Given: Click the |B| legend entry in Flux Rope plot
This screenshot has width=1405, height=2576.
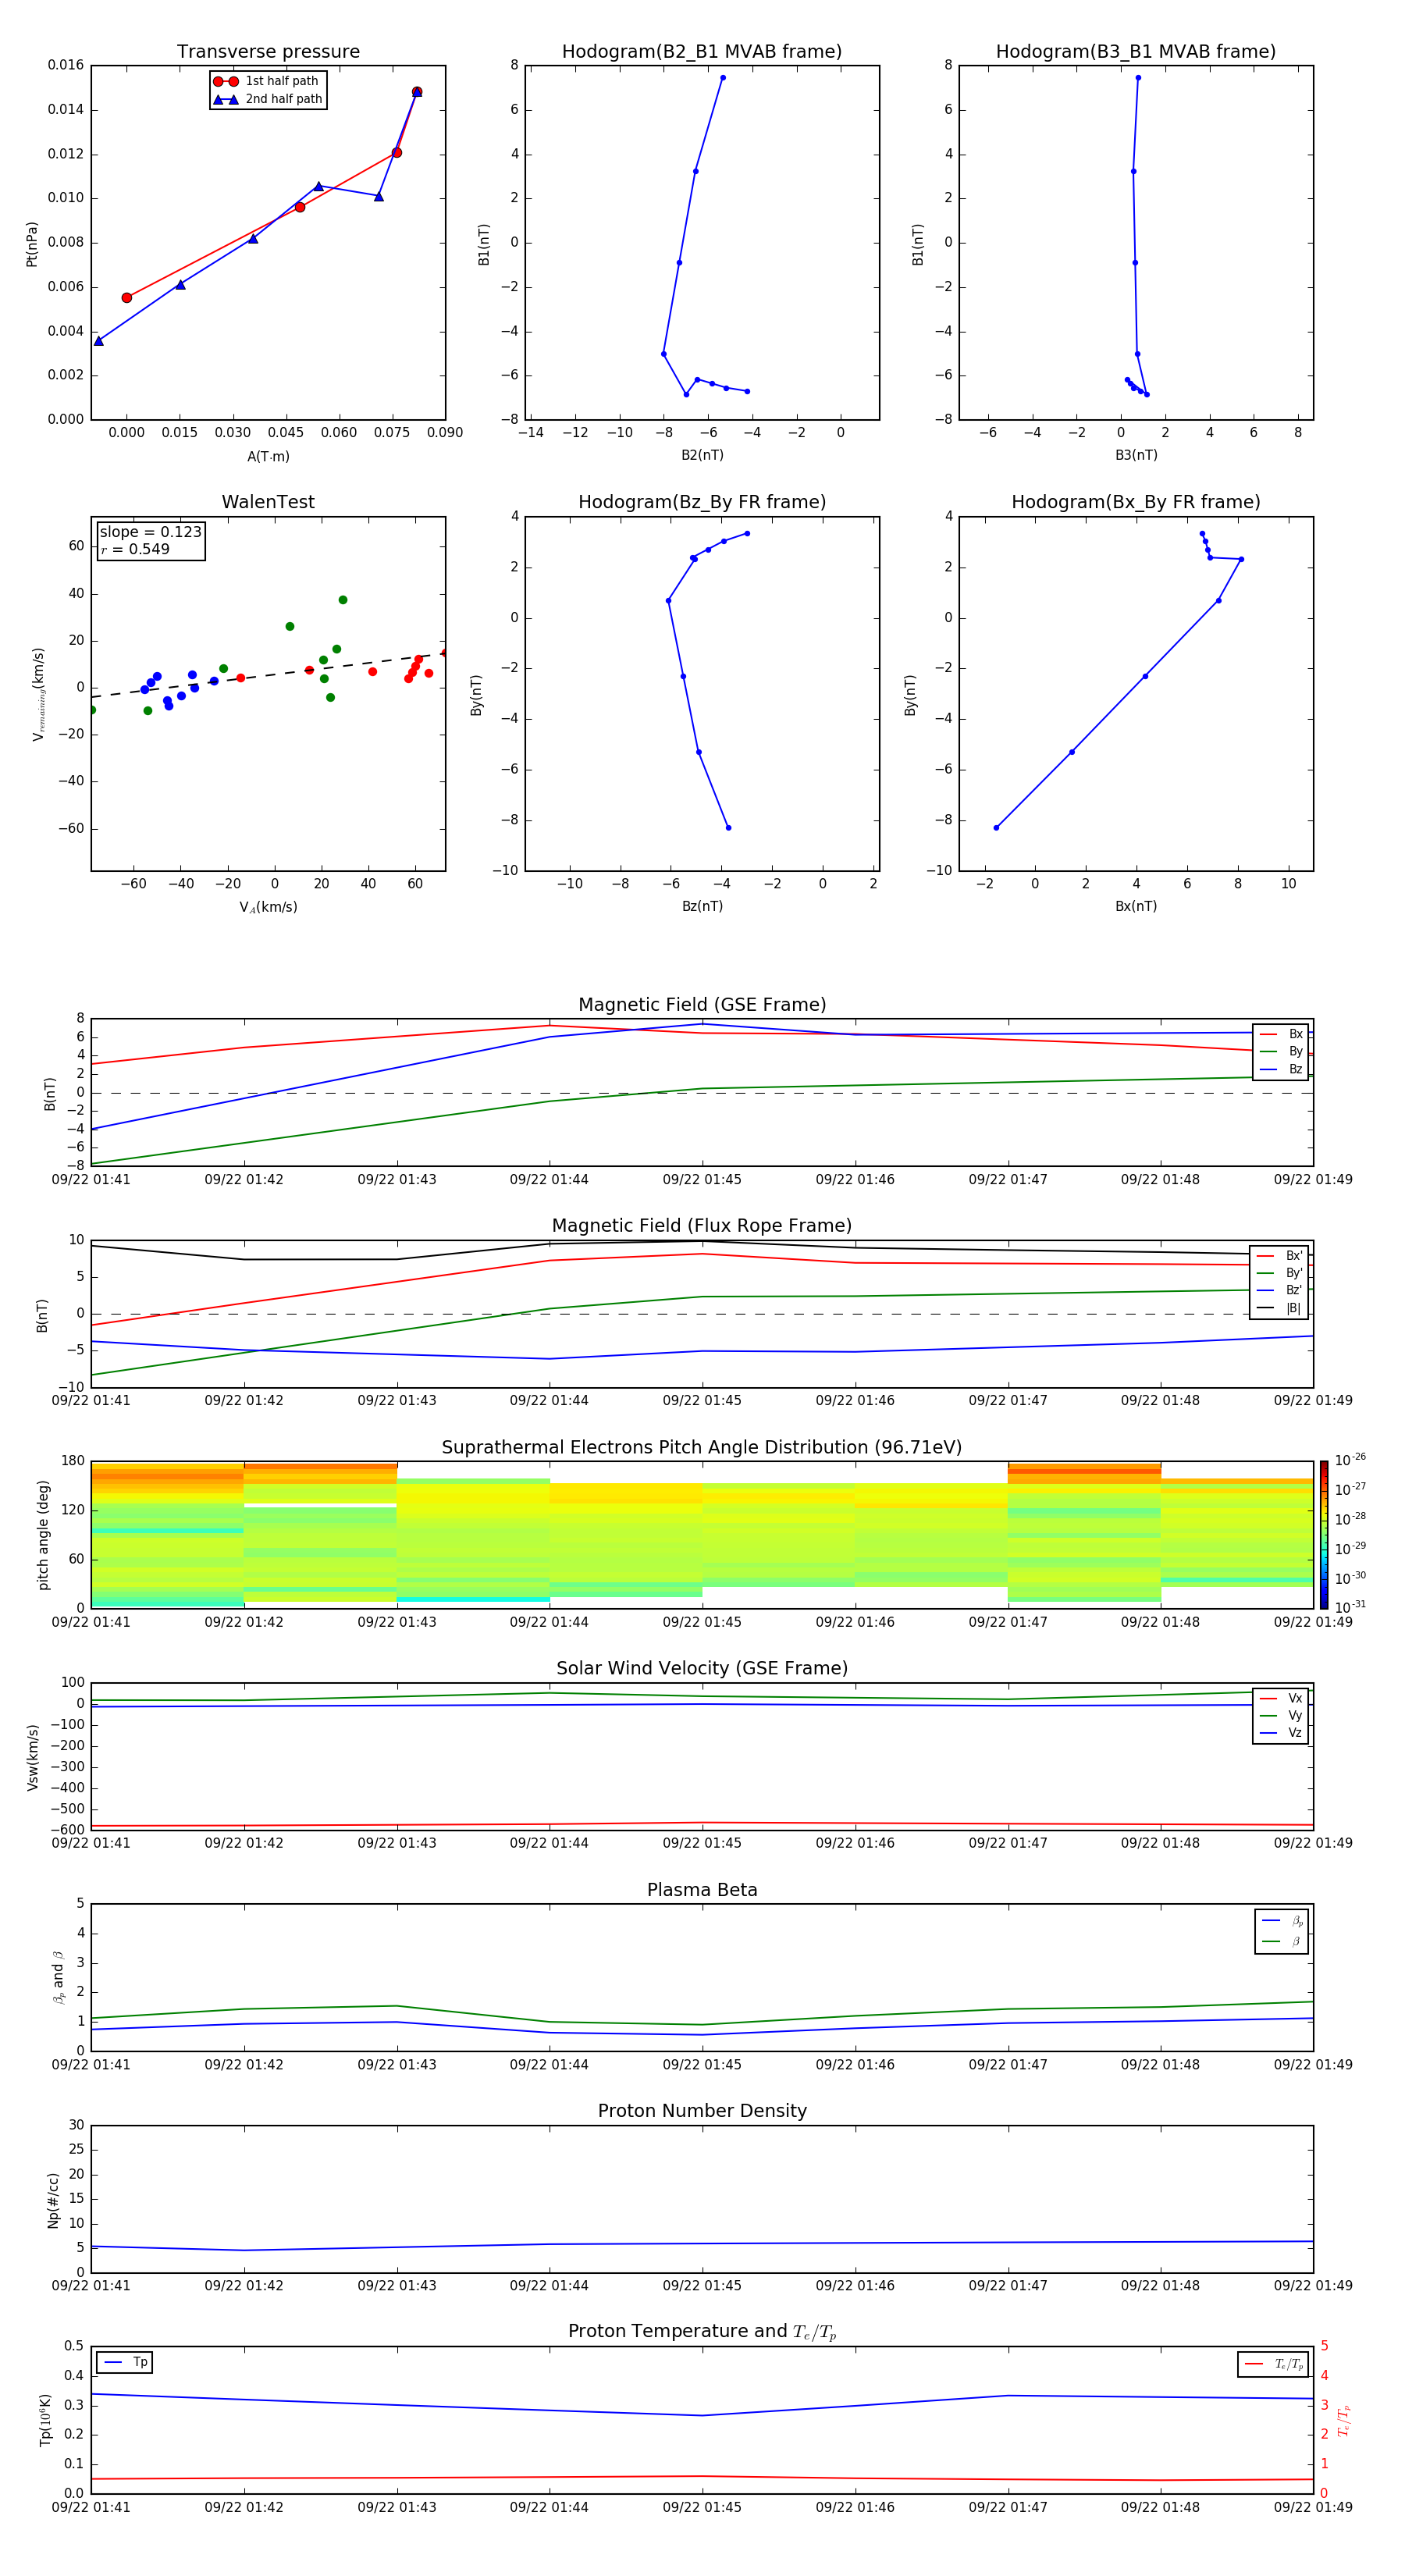Looking at the screenshot, I should [x=1280, y=1308].
